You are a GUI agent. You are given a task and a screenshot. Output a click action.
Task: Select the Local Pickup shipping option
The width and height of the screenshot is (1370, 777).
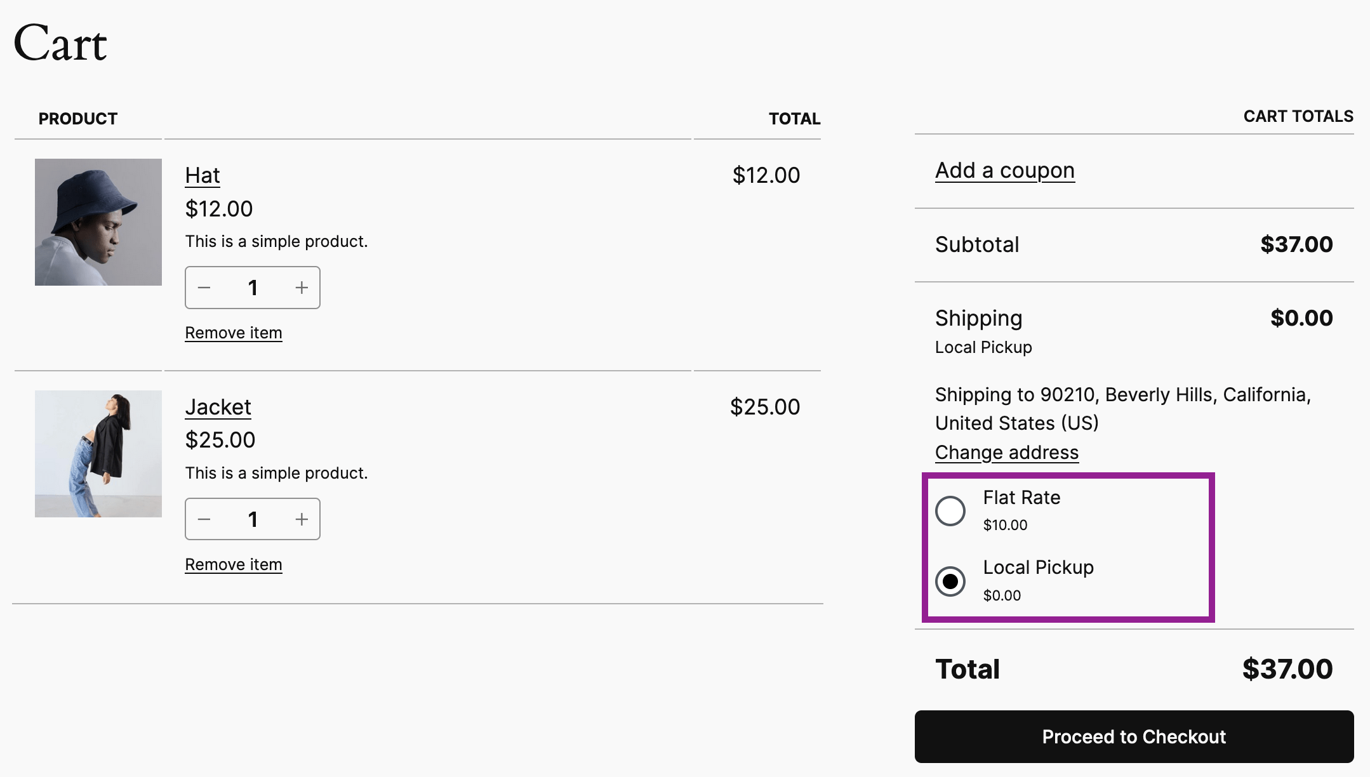(x=950, y=581)
